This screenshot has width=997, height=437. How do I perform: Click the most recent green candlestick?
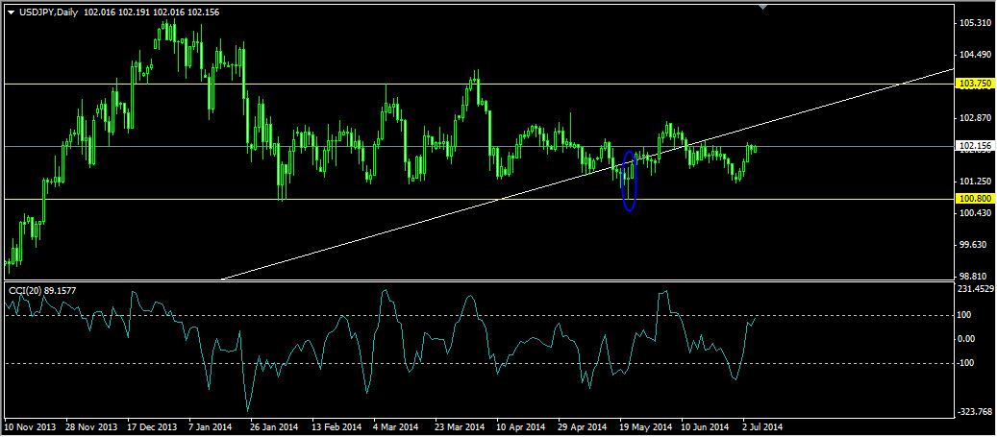(x=755, y=148)
